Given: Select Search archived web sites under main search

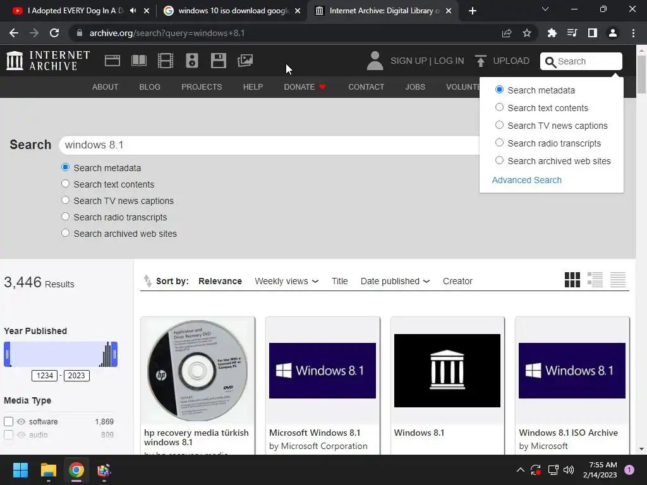Looking at the screenshot, I should [65, 233].
